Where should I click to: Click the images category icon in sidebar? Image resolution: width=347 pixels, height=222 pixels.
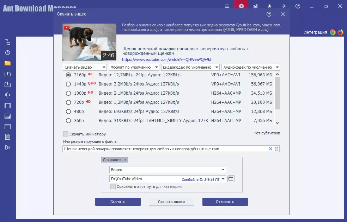[7, 116]
